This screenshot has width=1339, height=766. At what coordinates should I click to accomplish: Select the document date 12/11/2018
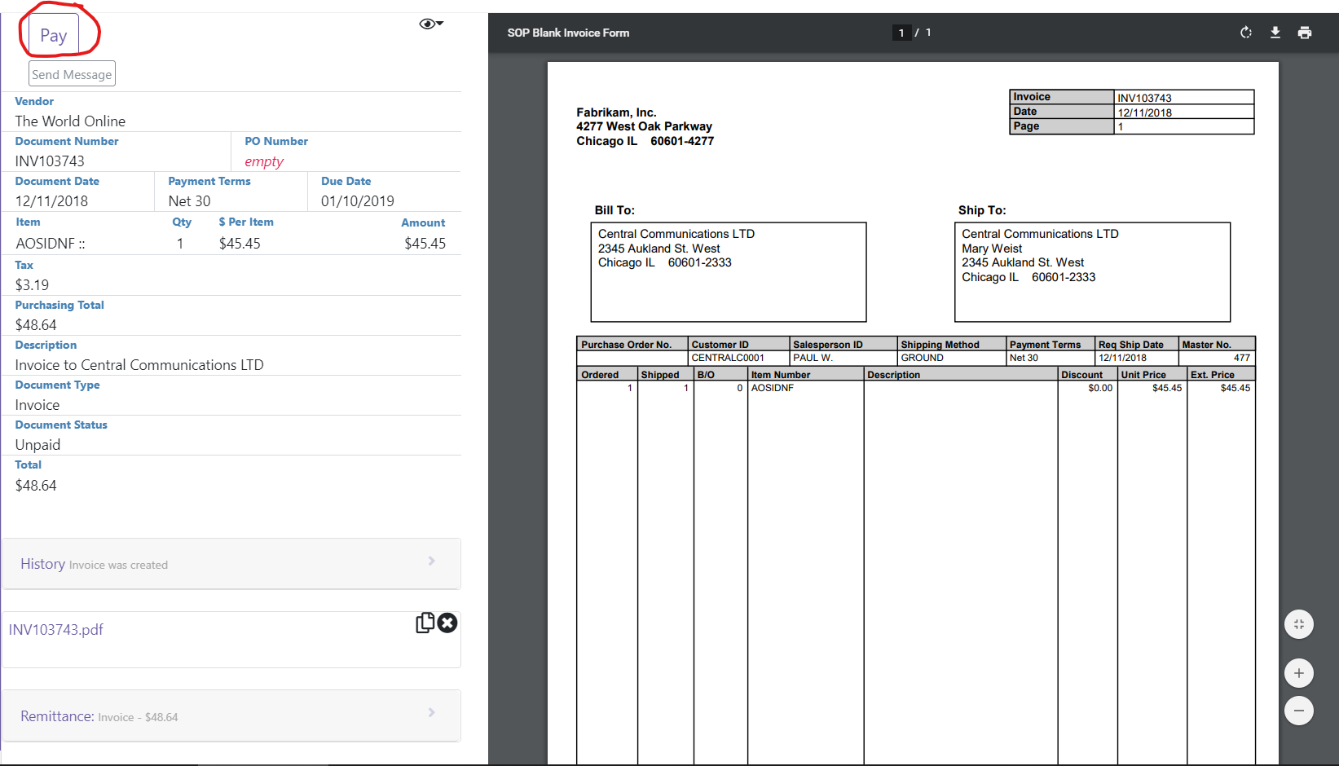pyautogui.click(x=51, y=201)
